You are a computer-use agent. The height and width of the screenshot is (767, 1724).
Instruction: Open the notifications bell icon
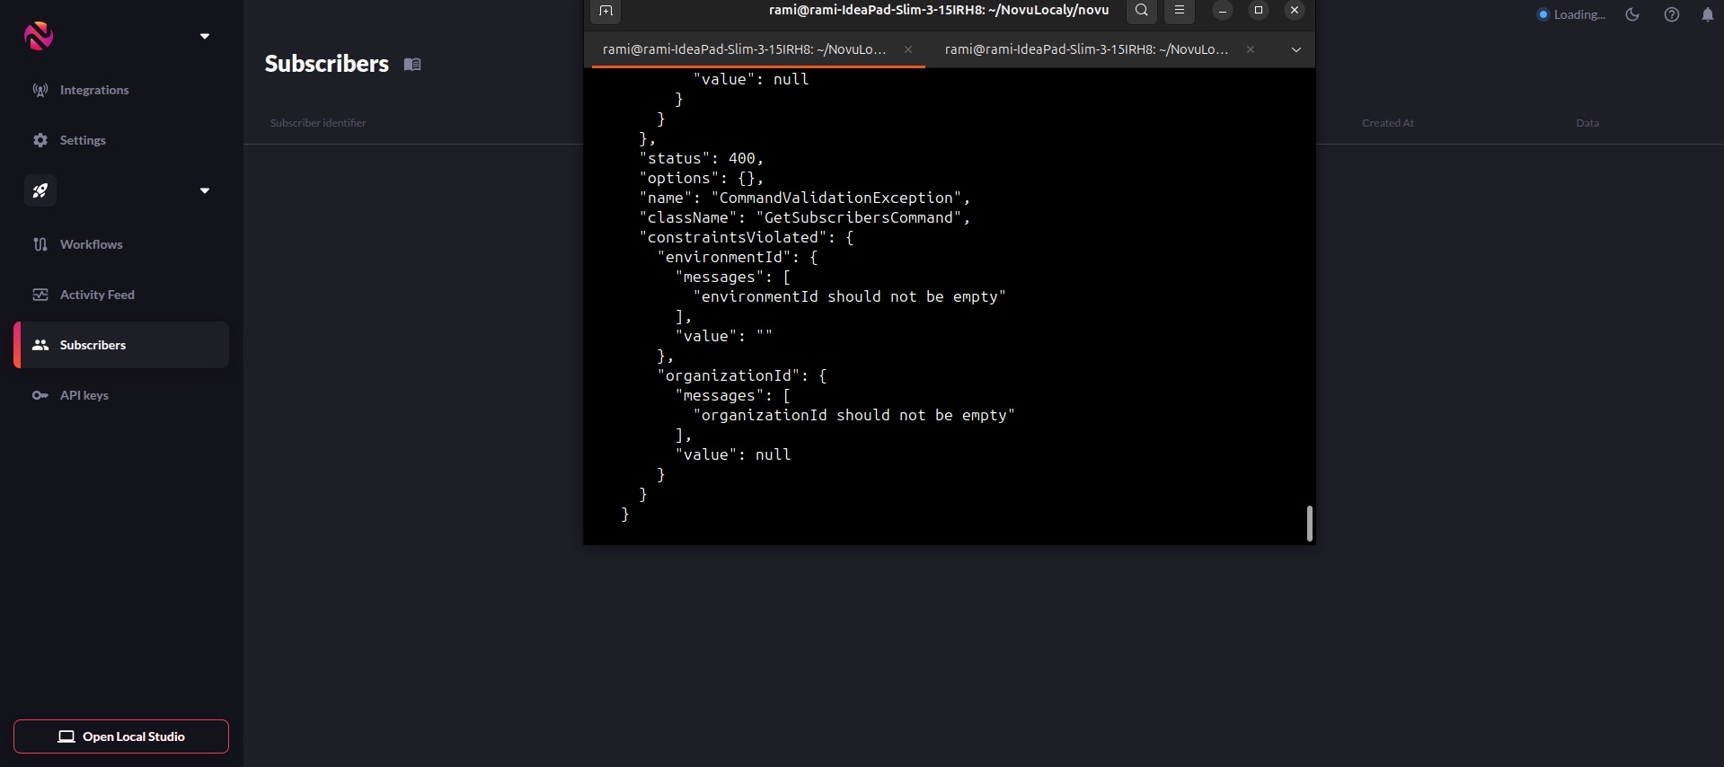[1707, 14]
